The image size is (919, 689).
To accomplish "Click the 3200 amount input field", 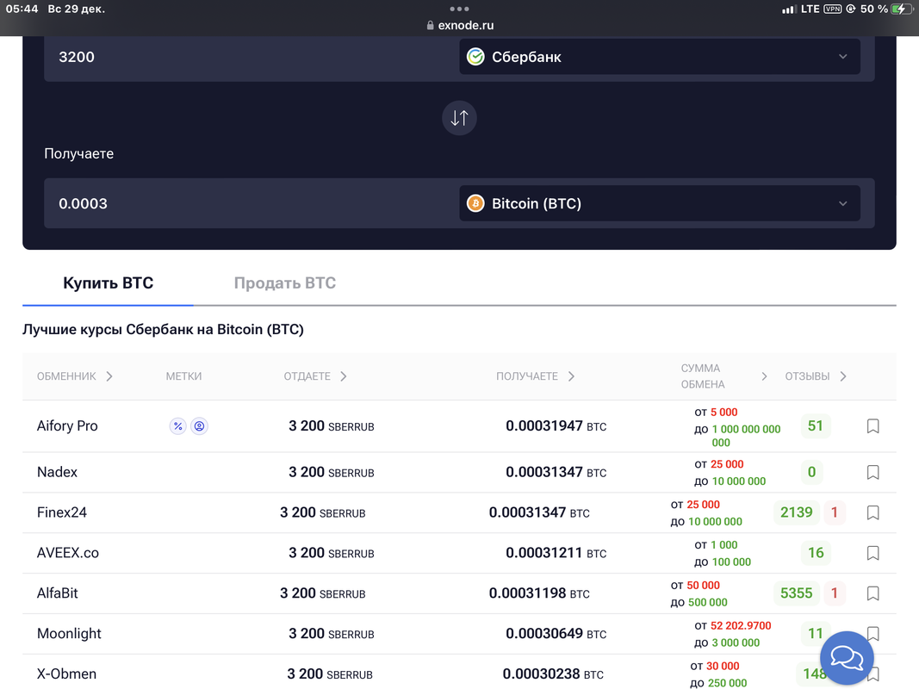I will click(251, 57).
